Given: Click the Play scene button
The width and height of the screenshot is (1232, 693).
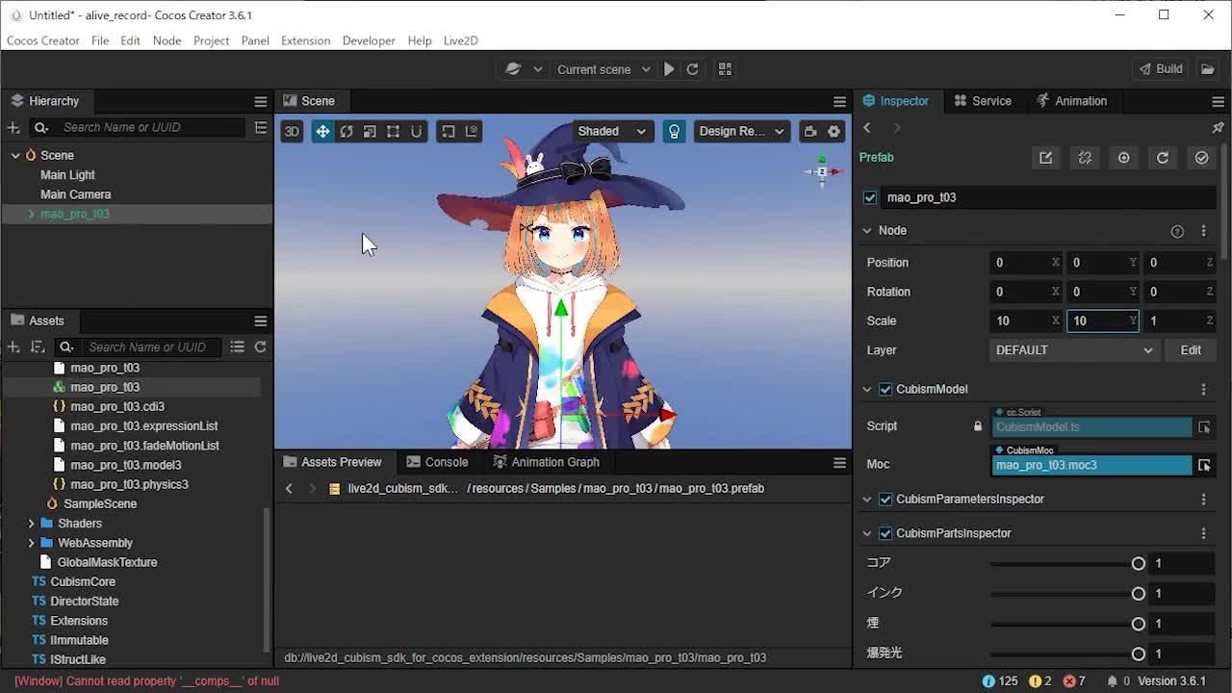Looking at the screenshot, I should pyautogui.click(x=668, y=68).
